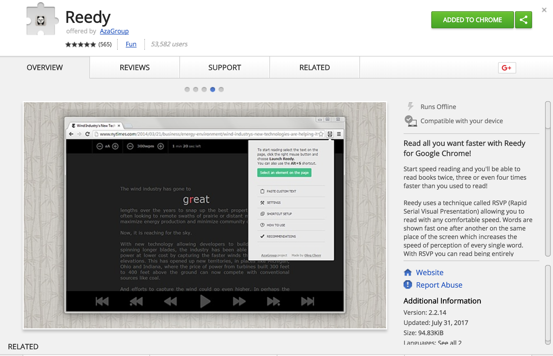Open the Reviews tab

(135, 68)
